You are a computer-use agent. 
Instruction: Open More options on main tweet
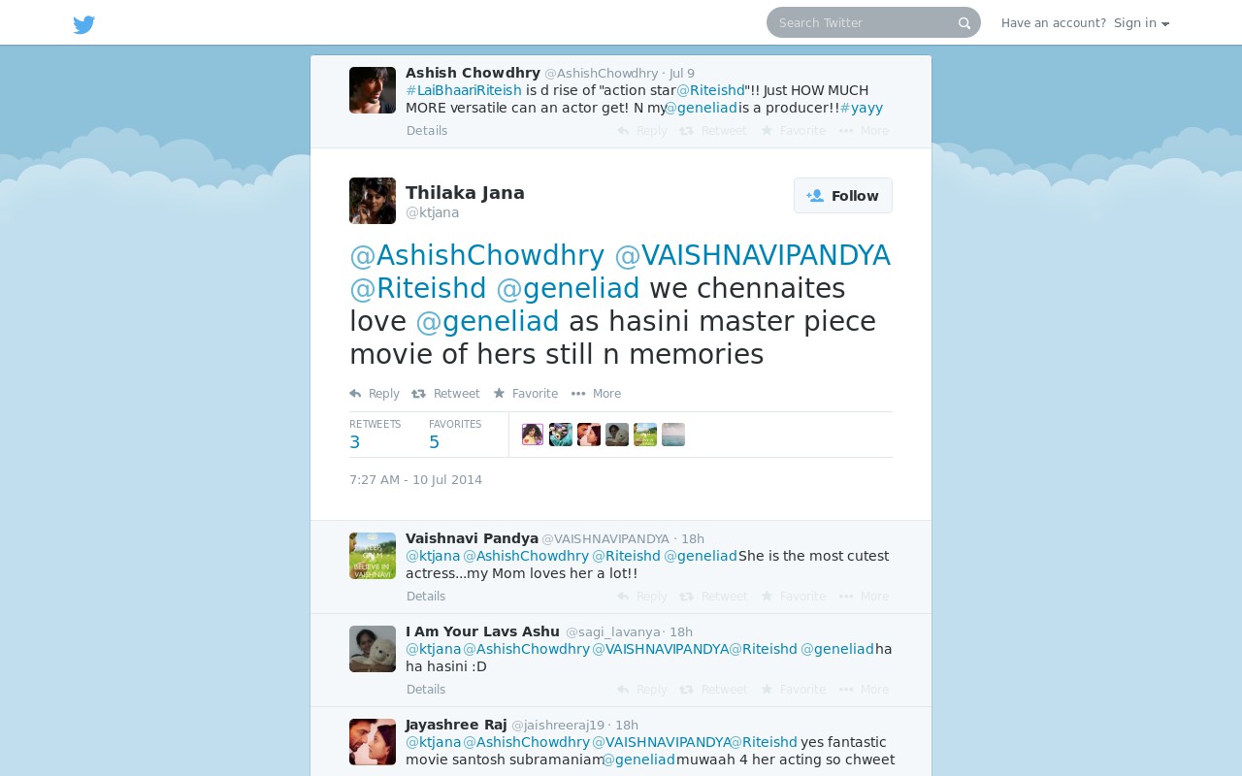596,394
